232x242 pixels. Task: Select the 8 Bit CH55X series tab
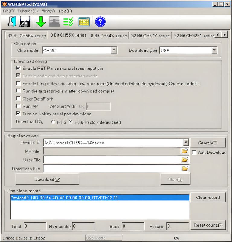tap(68, 35)
